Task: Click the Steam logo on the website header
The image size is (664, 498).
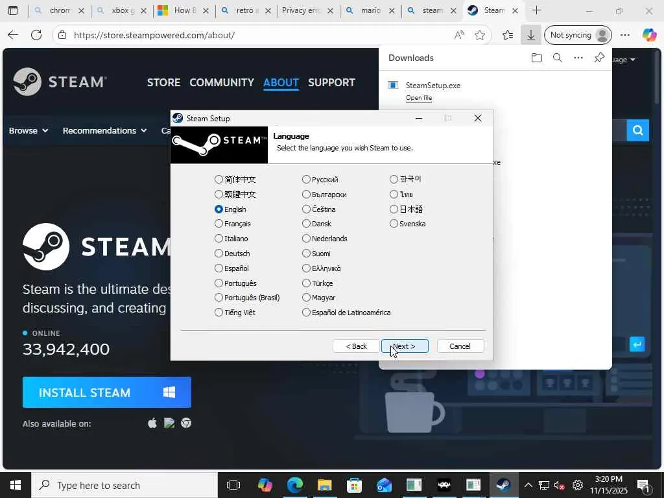Action: (60, 82)
